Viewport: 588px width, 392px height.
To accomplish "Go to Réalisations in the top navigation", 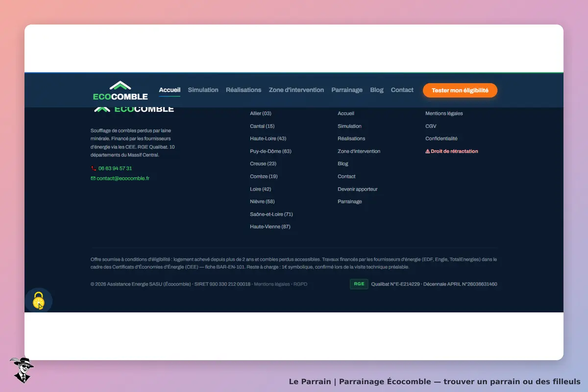I will coord(244,90).
